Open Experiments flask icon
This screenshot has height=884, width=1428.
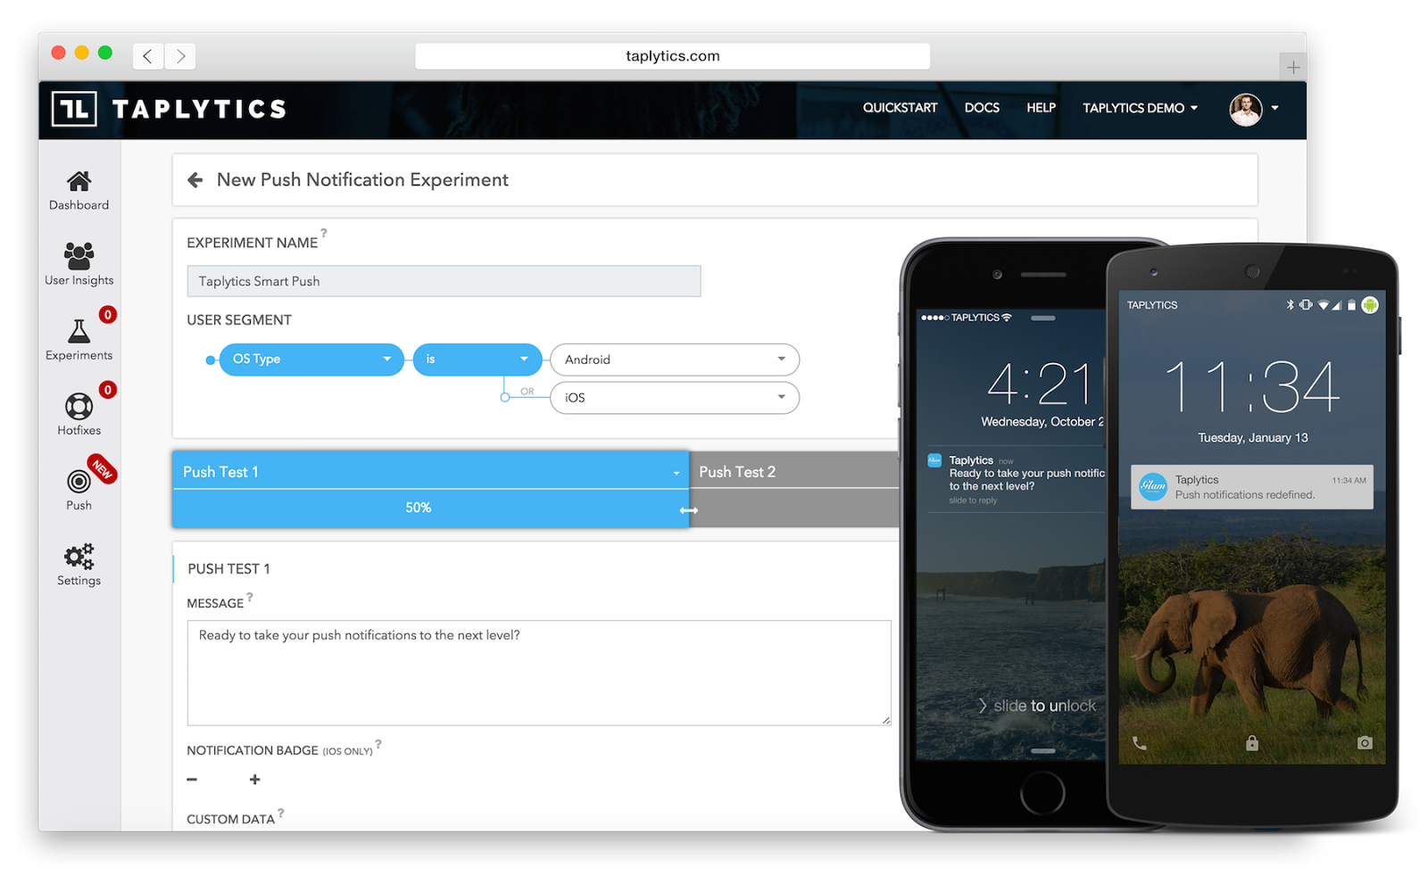tap(79, 331)
